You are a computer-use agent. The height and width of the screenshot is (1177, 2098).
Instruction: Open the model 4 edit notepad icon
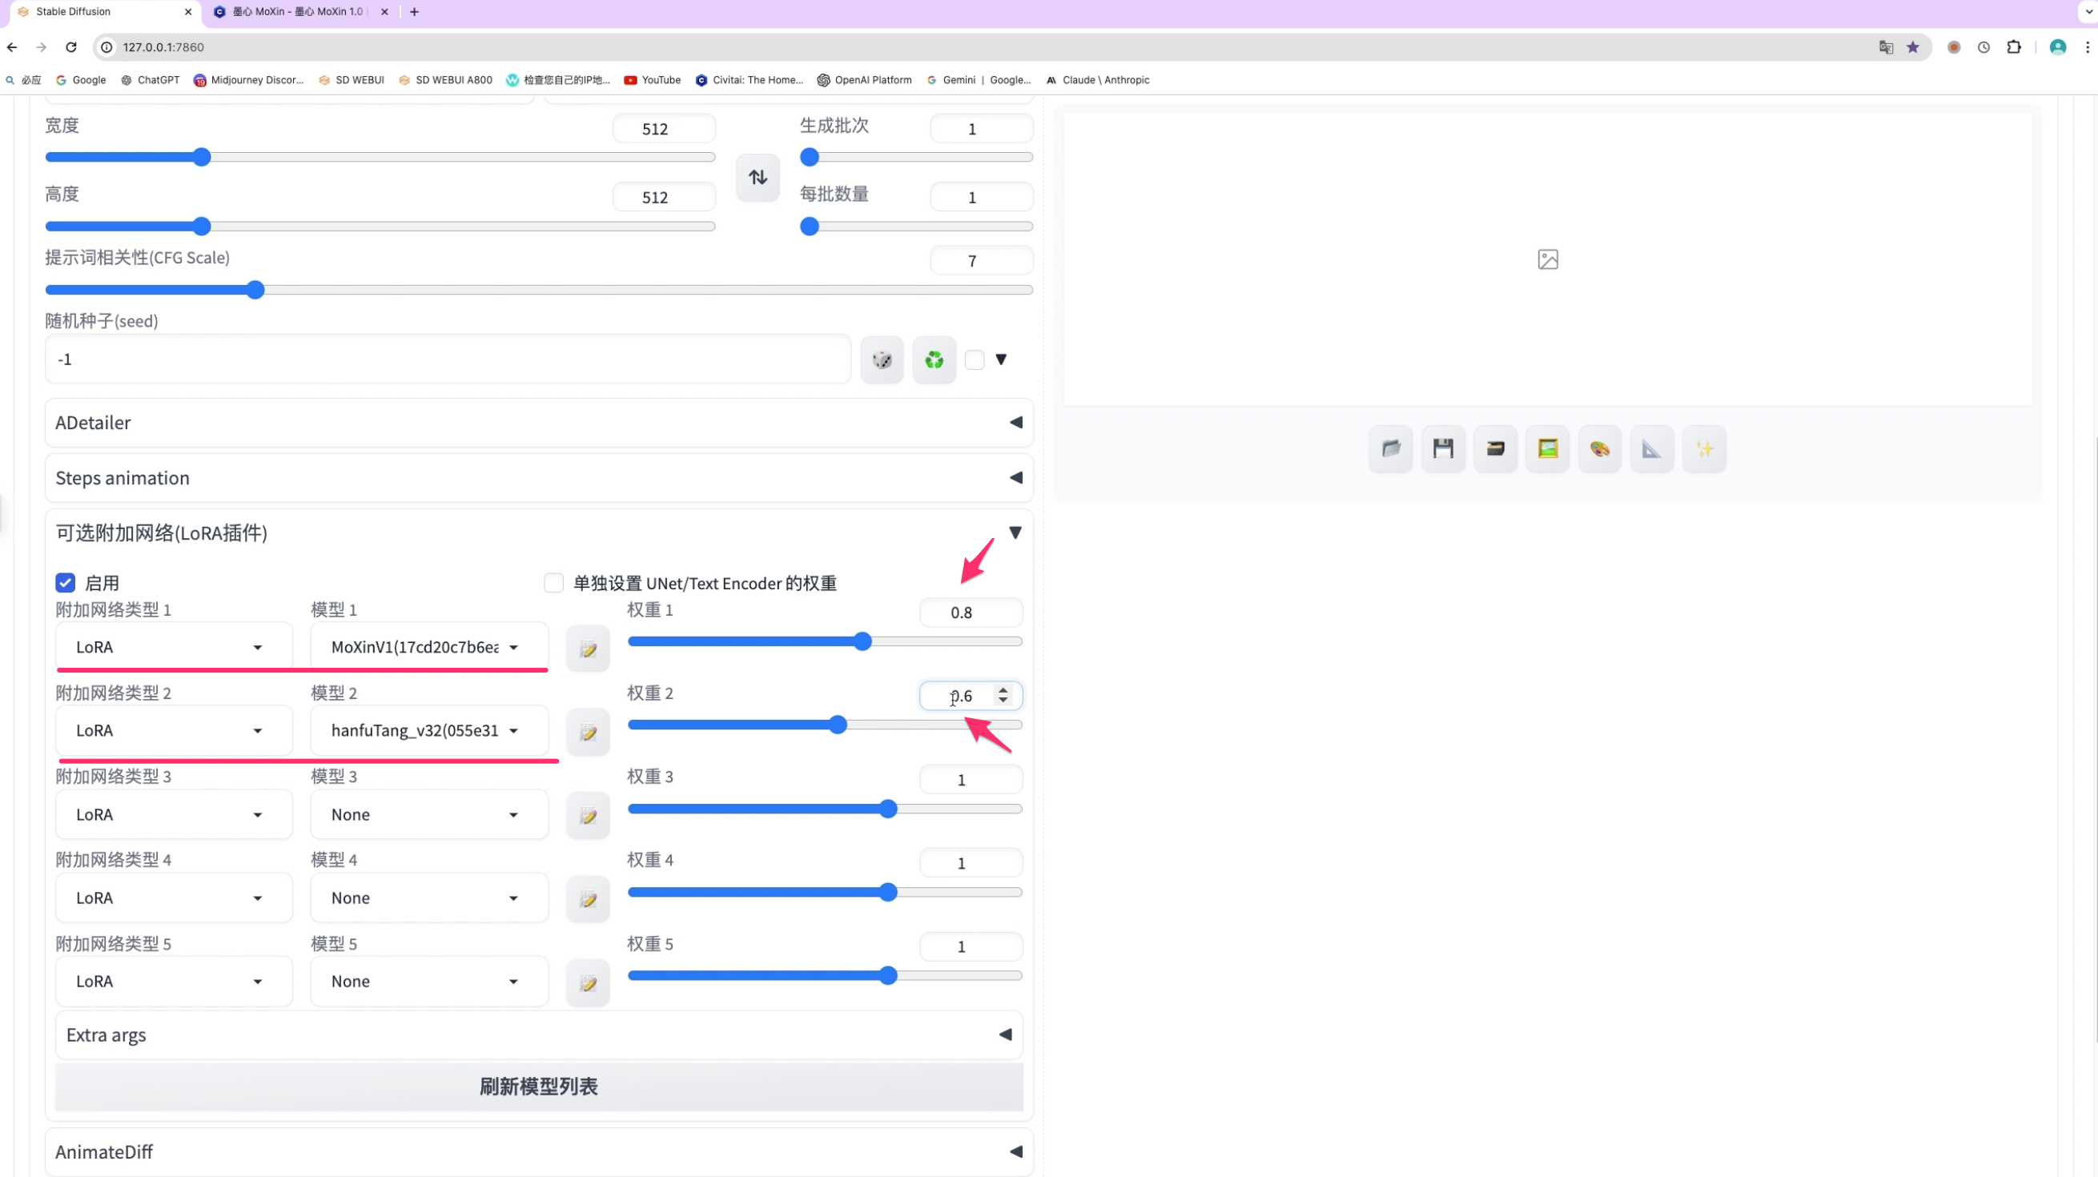[588, 898]
